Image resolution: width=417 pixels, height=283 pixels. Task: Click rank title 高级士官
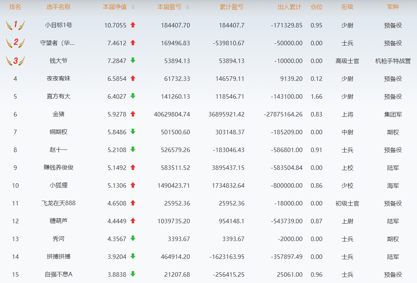coord(347,61)
